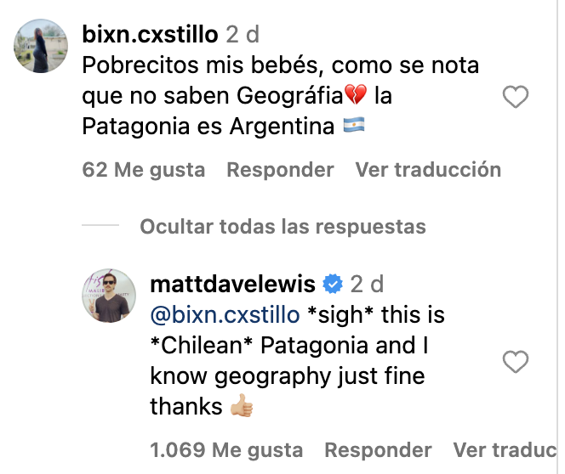The image size is (565, 474).
Task: Click the Argentina flag emoji in the comment
Action: pyautogui.click(x=353, y=127)
